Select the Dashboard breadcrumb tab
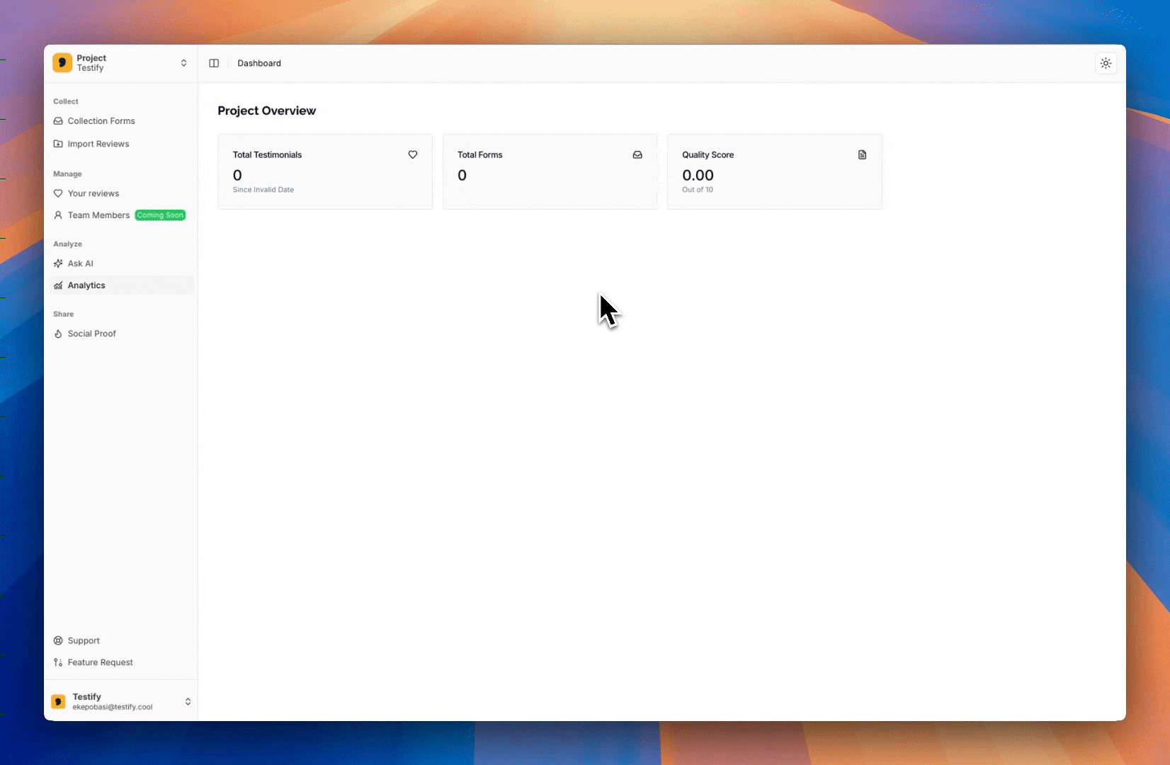This screenshot has height=765, width=1170. pyautogui.click(x=259, y=63)
